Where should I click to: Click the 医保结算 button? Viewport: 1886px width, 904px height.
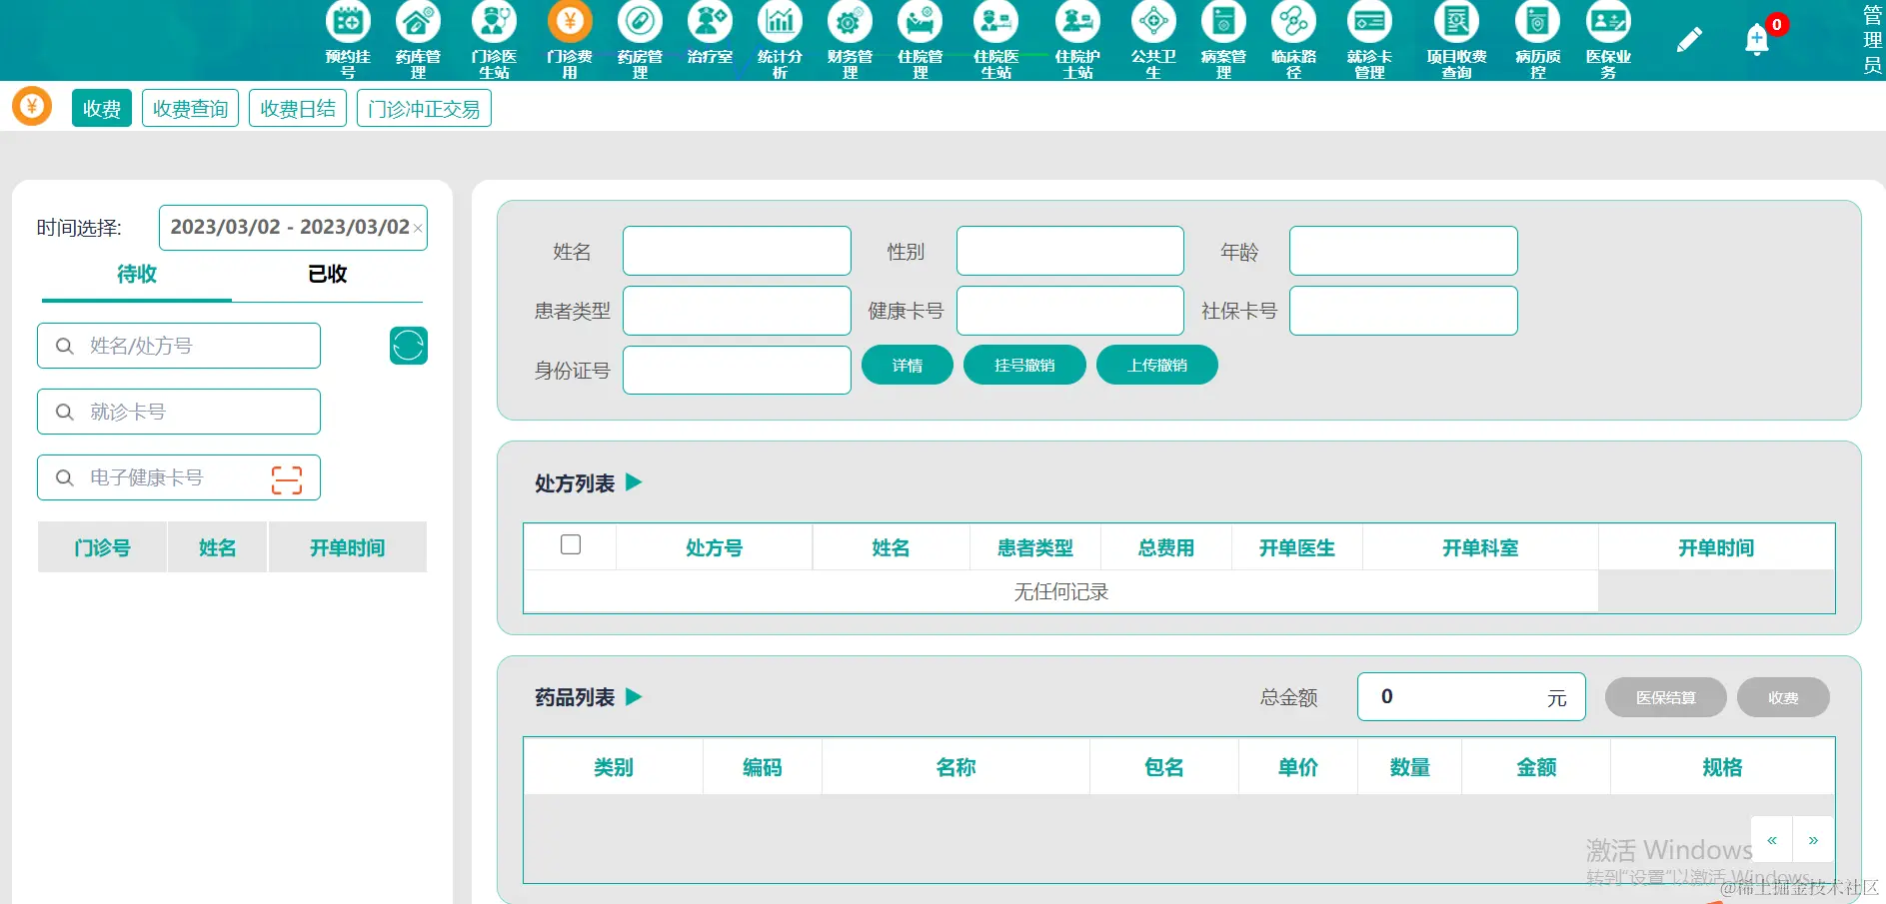pyautogui.click(x=1666, y=697)
